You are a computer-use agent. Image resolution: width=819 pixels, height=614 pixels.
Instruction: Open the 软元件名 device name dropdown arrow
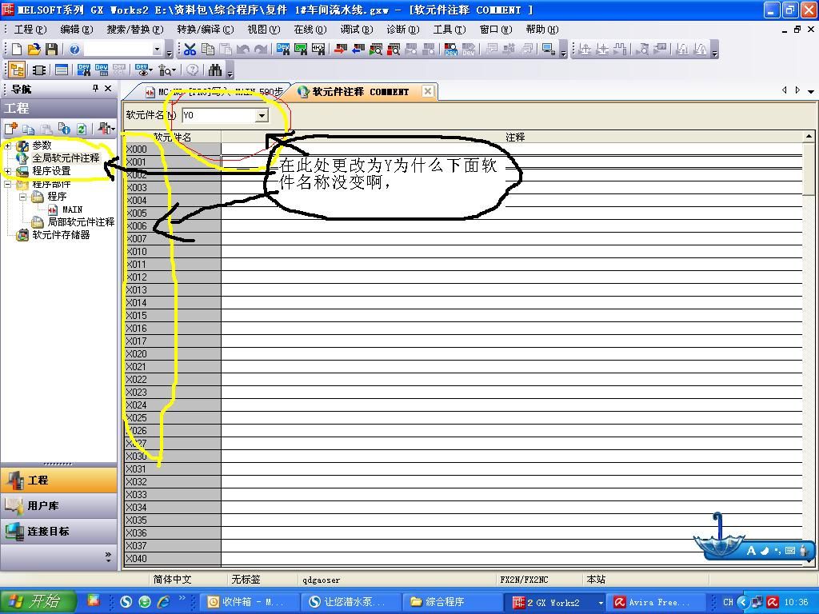262,115
